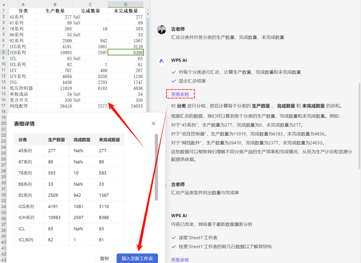Click the 表格详情 dialog scrollbar
The image size is (361, 263).
coord(156,167)
